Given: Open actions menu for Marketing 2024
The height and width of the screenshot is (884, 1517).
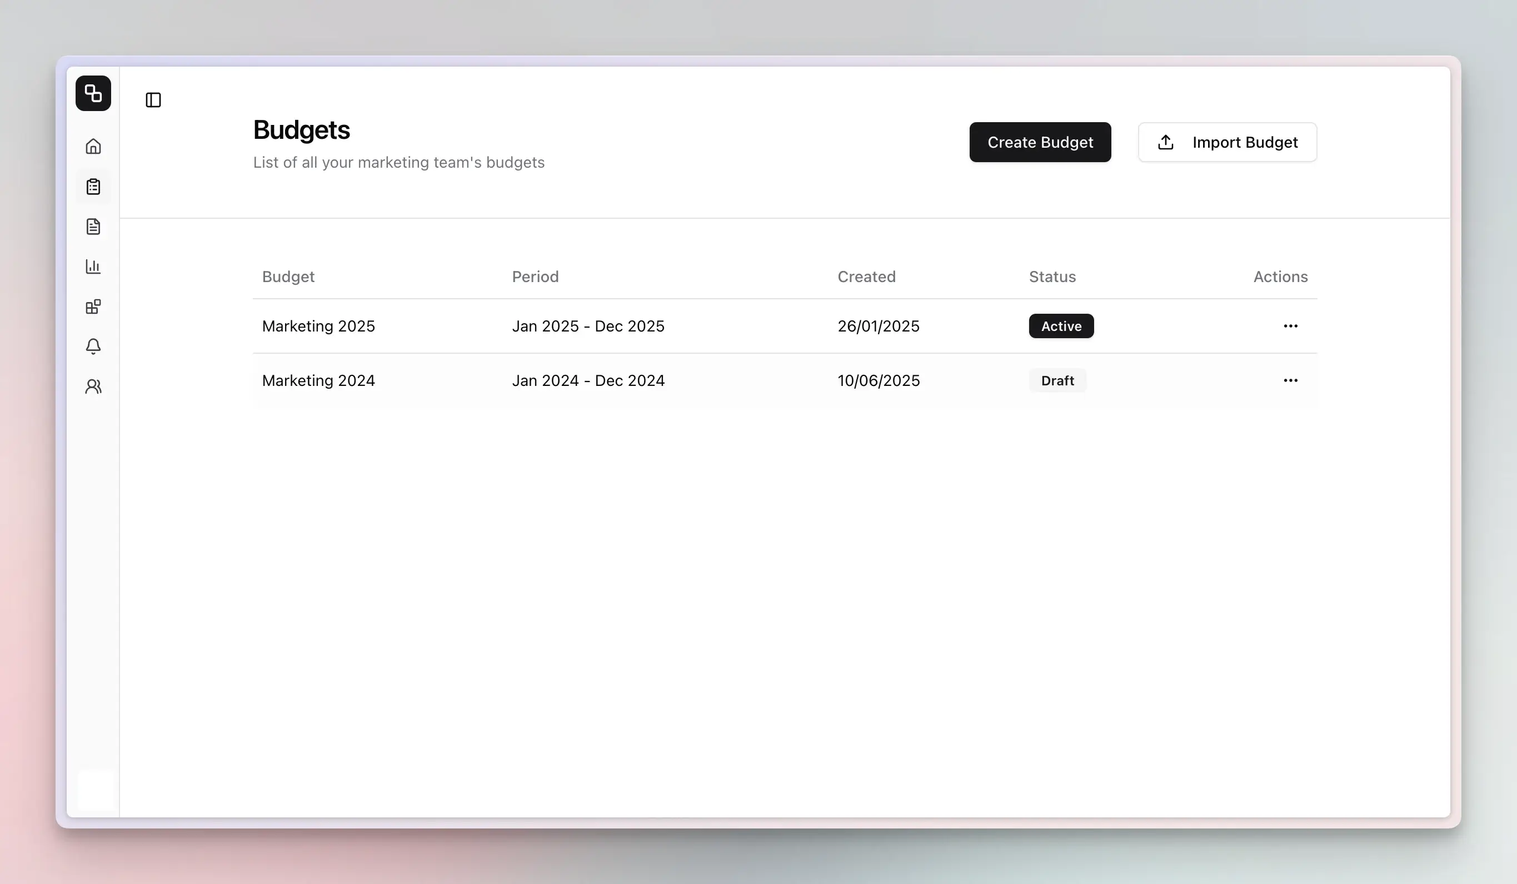Looking at the screenshot, I should coord(1290,380).
